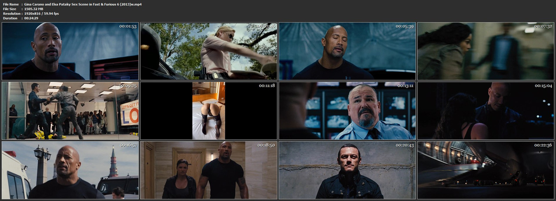
Task: Click the Resolution label
Action: click(x=11, y=13)
